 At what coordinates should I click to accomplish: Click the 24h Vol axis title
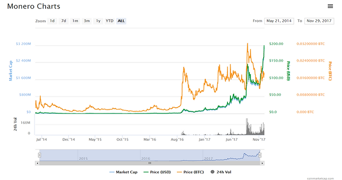[x=15, y=124]
